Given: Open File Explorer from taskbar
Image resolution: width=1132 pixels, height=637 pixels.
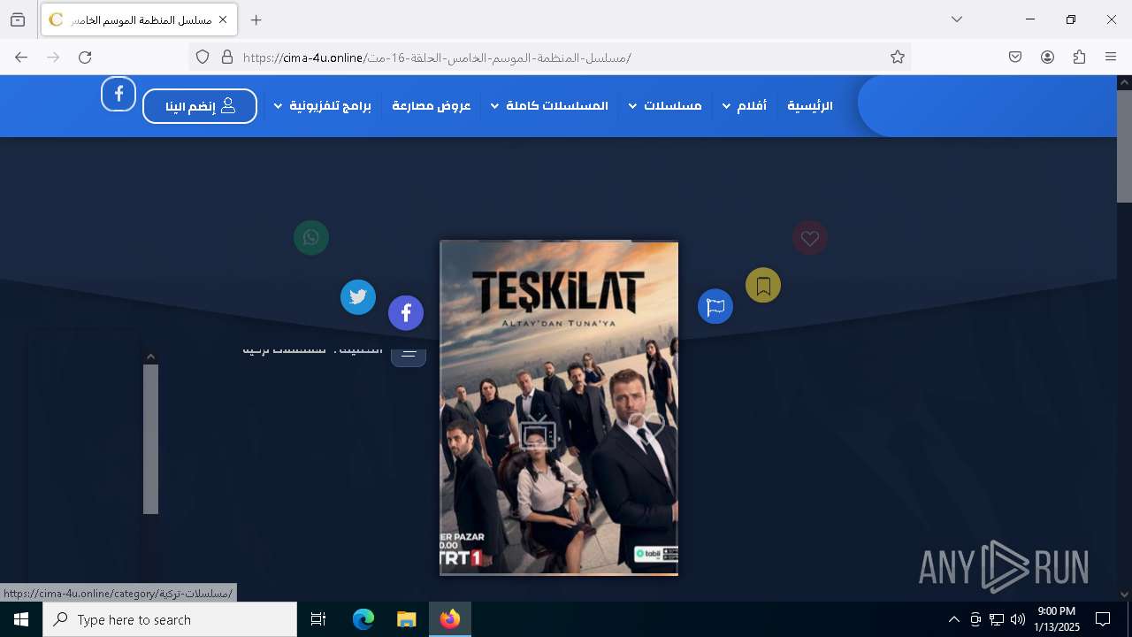Looking at the screenshot, I should coord(406,619).
